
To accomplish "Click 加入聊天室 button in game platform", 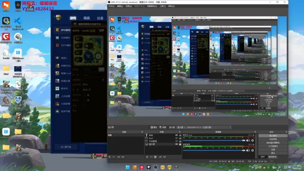I will coord(66,147).
